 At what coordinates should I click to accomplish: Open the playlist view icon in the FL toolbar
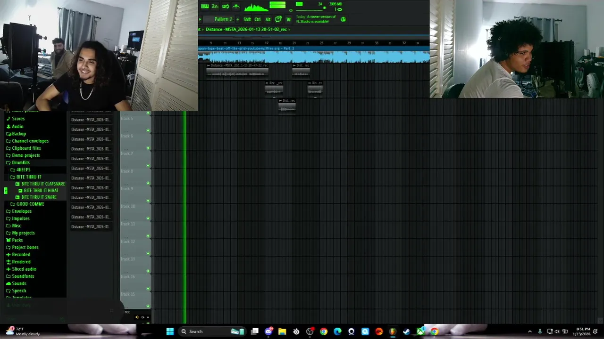[x=205, y=6]
